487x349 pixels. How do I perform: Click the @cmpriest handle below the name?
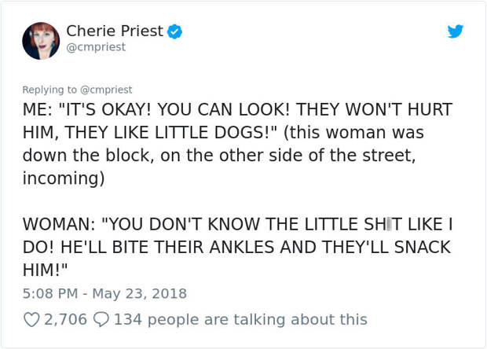96,47
